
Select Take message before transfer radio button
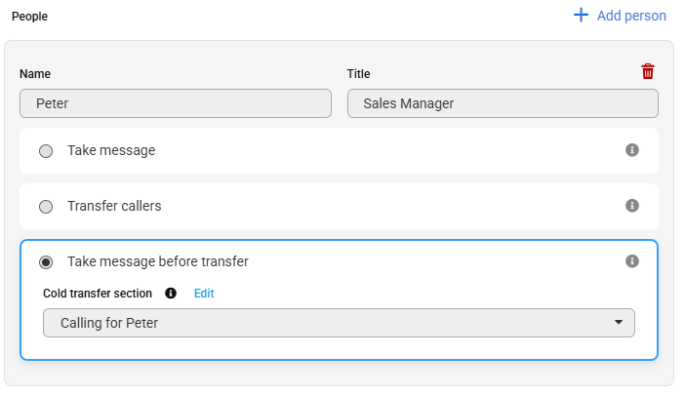(46, 262)
